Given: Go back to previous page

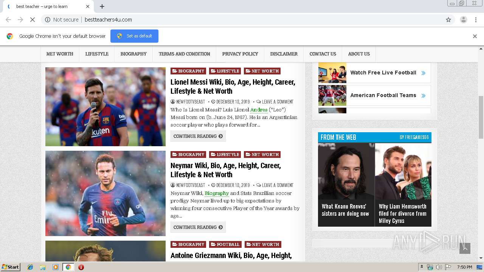Looking at the screenshot, I should coord(8,20).
